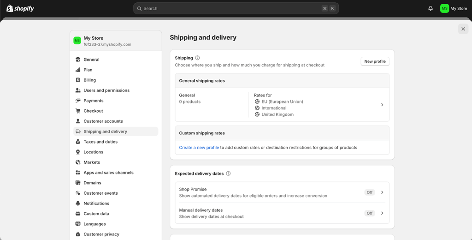
Task: Click the Taxes and duties icon
Action: pos(78,141)
